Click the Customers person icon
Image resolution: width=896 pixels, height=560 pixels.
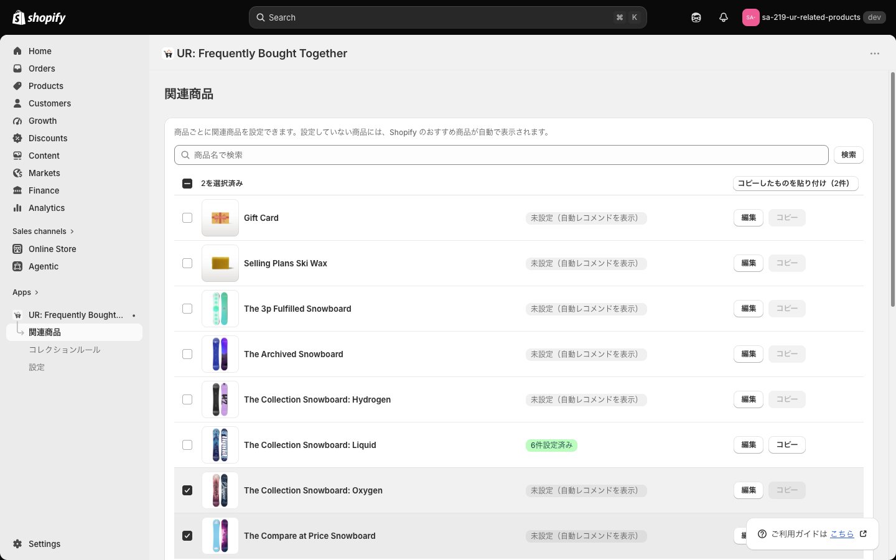[x=17, y=103]
